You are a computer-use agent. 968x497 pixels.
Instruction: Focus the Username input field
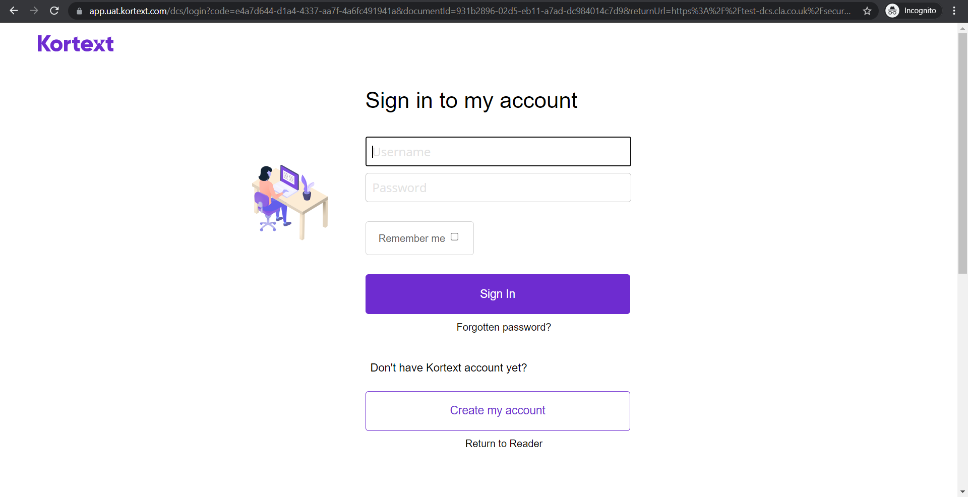498,151
